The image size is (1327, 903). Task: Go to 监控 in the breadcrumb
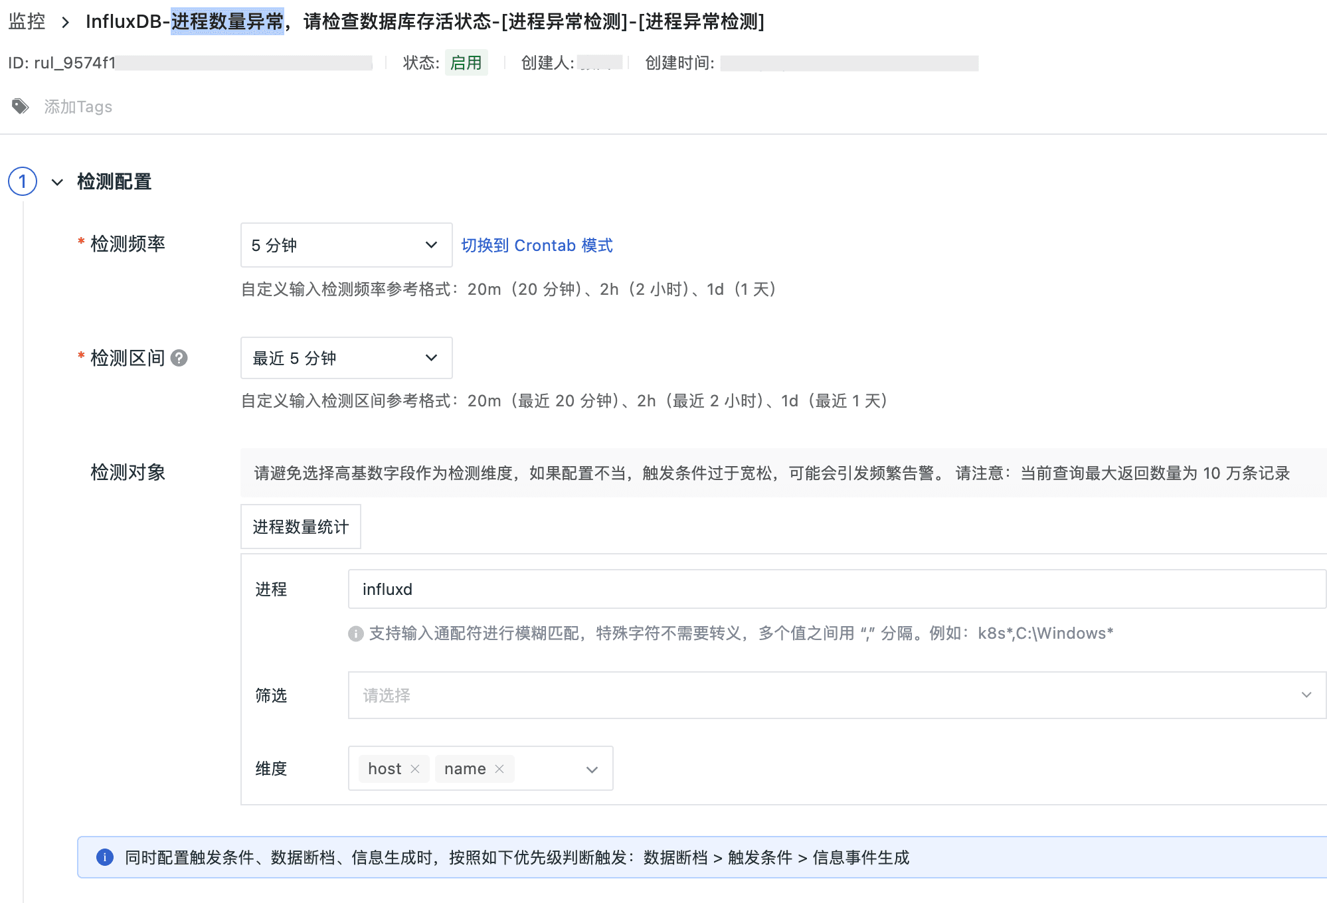pos(27,22)
